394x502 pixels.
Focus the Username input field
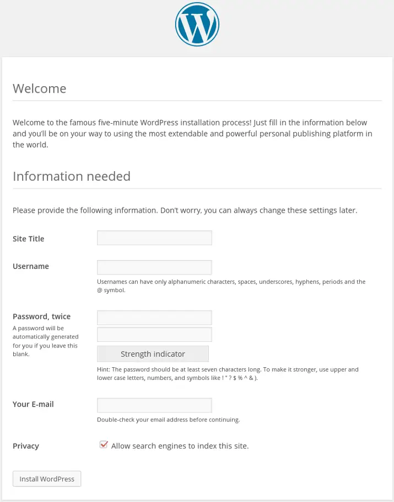(154, 266)
